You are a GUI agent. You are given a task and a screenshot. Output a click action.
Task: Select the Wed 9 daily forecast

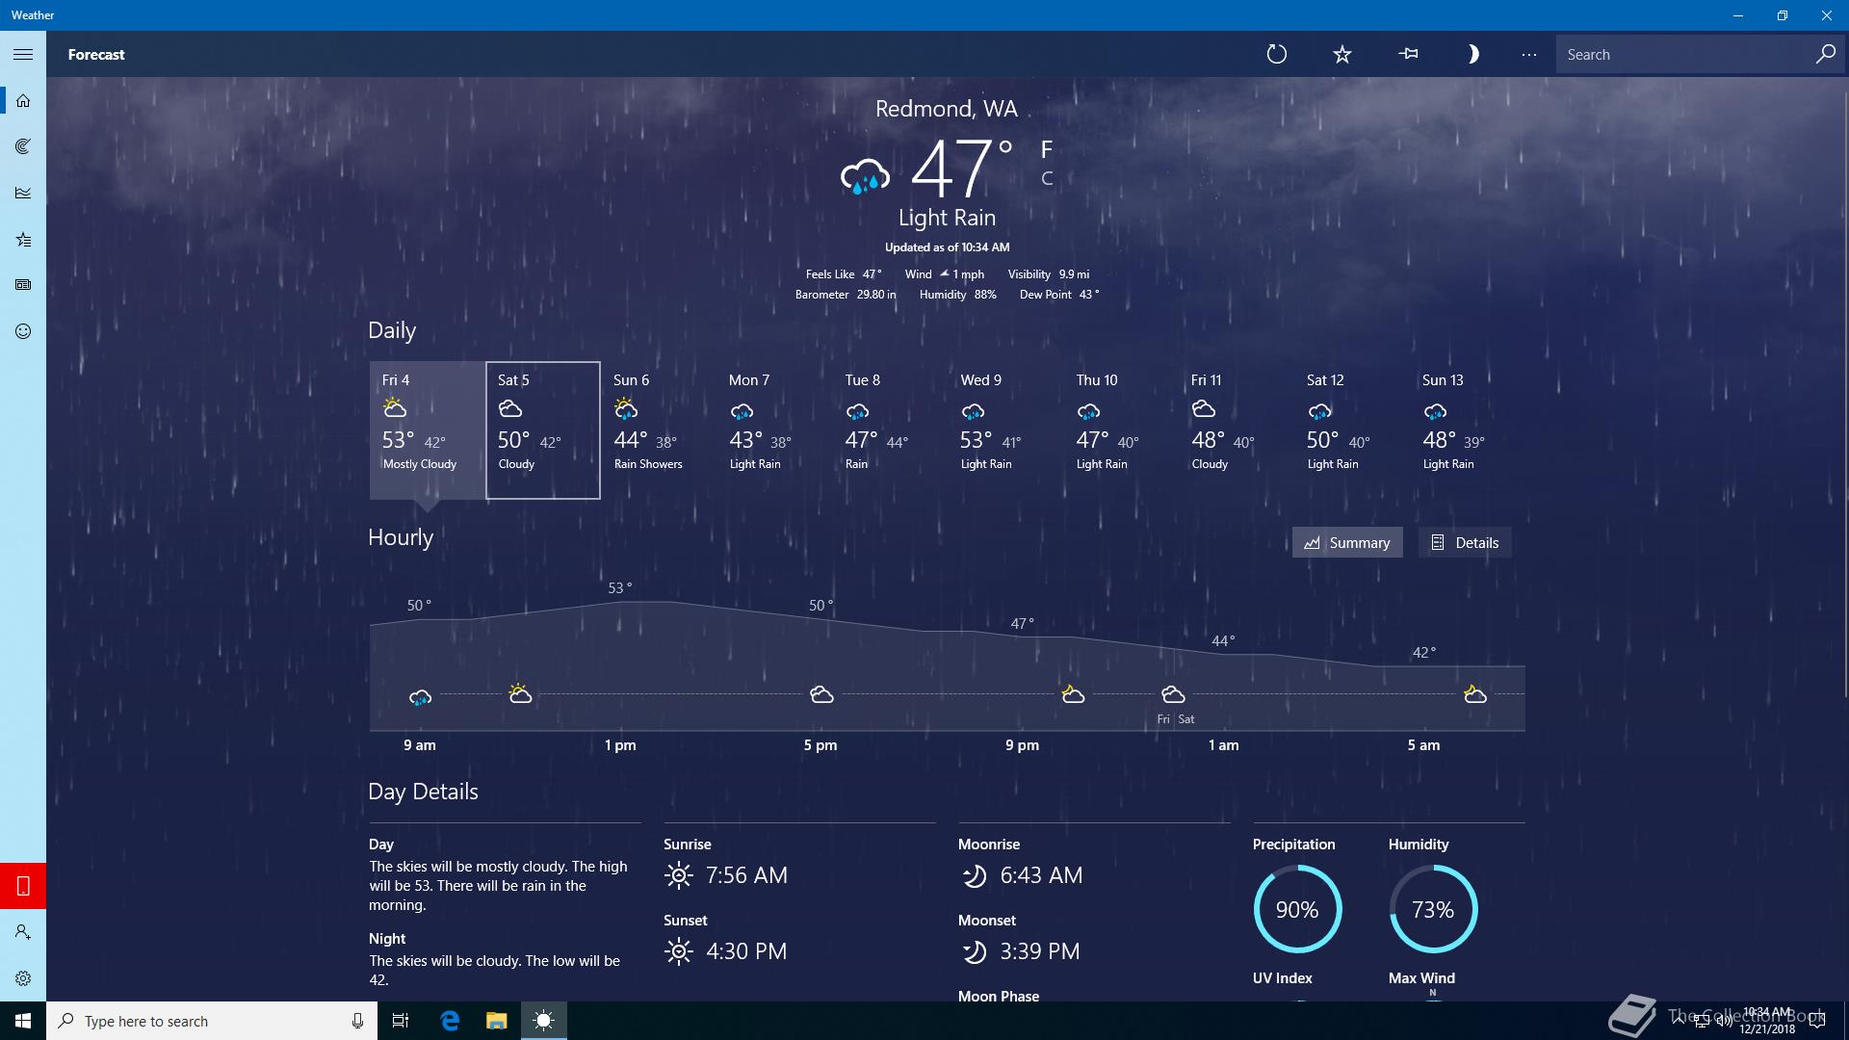coord(1005,430)
